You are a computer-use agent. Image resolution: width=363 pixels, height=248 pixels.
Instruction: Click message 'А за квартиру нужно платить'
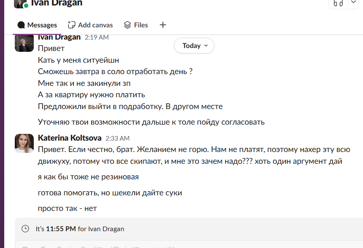[x=91, y=95]
